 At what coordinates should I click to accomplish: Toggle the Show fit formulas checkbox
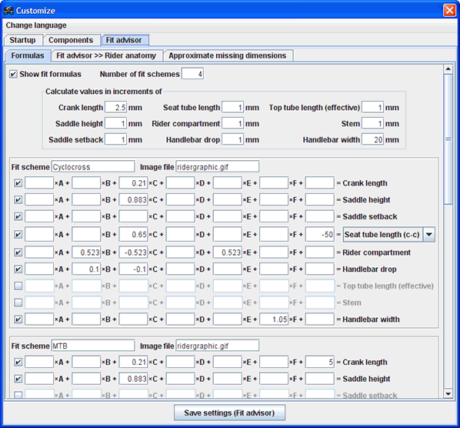pos(13,74)
